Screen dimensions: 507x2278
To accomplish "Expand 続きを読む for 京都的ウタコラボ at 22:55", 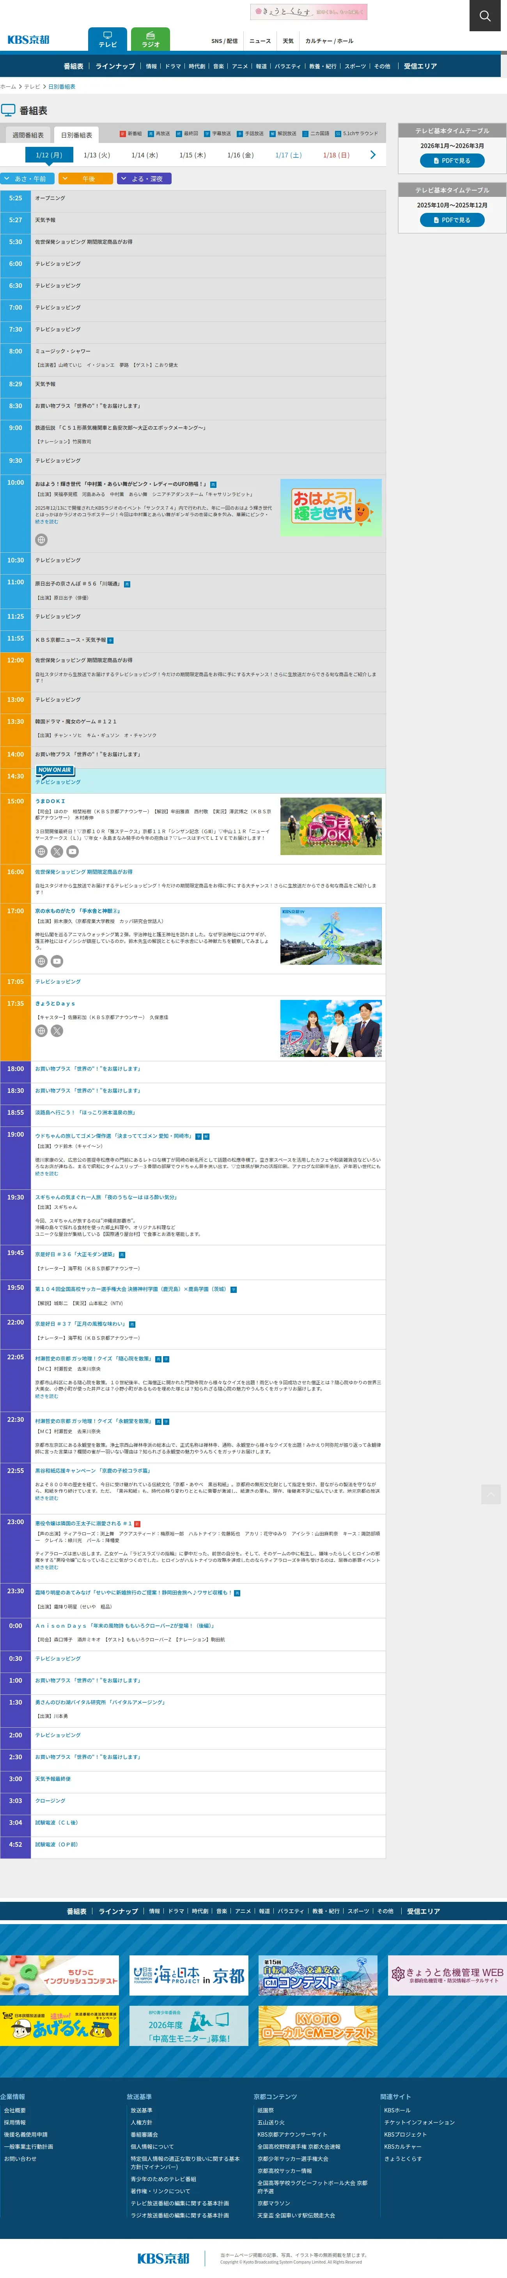I will [x=47, y=1498].
